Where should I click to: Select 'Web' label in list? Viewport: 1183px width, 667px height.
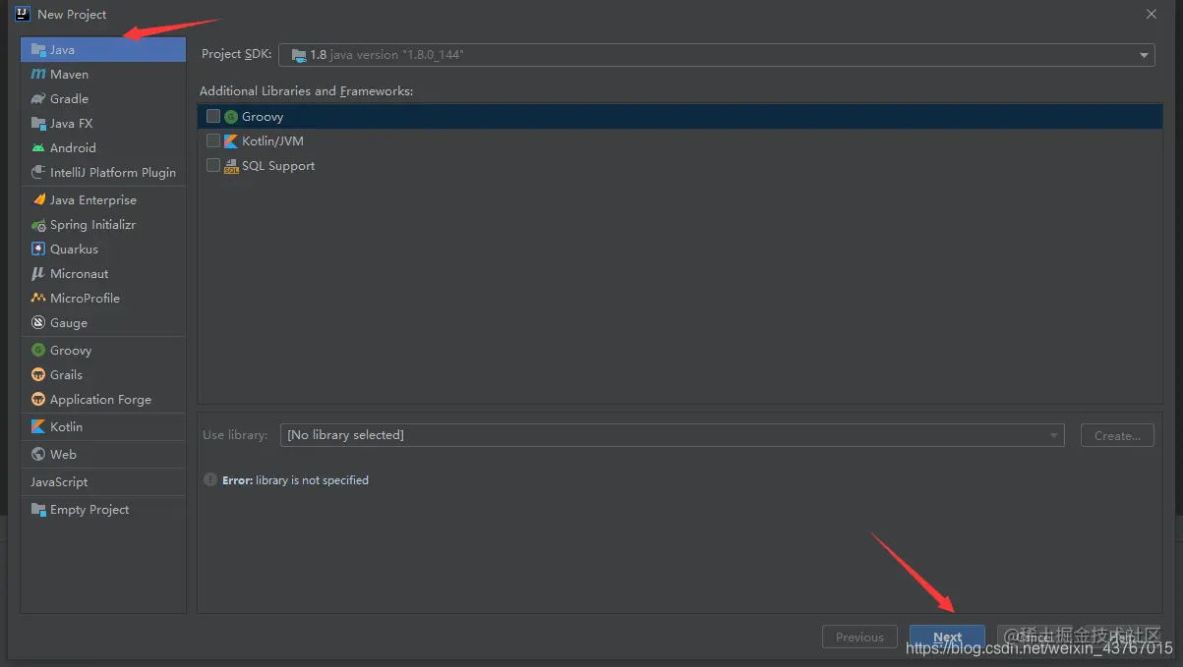point(63,454)
